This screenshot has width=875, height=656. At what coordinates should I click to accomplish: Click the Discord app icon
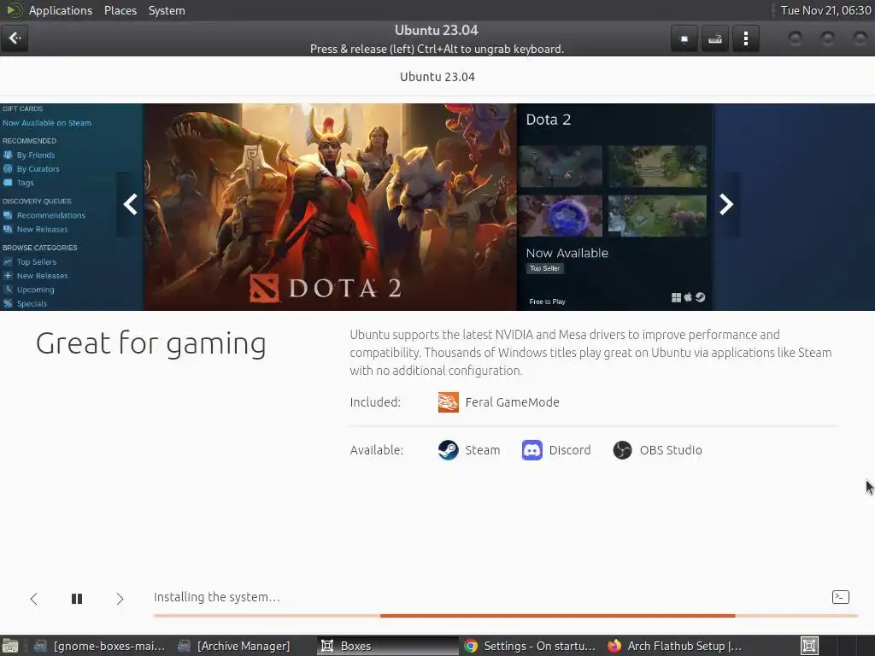click(531, 450)
